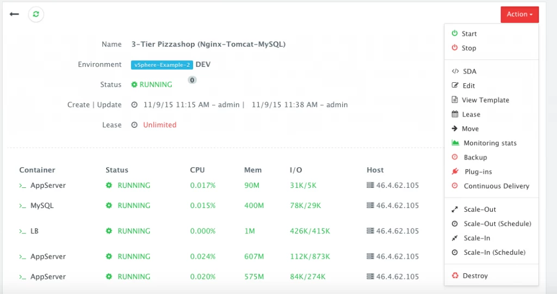
Task: Click the Scale-Out expand arrows icon
Action: click(x=455, y=210)
